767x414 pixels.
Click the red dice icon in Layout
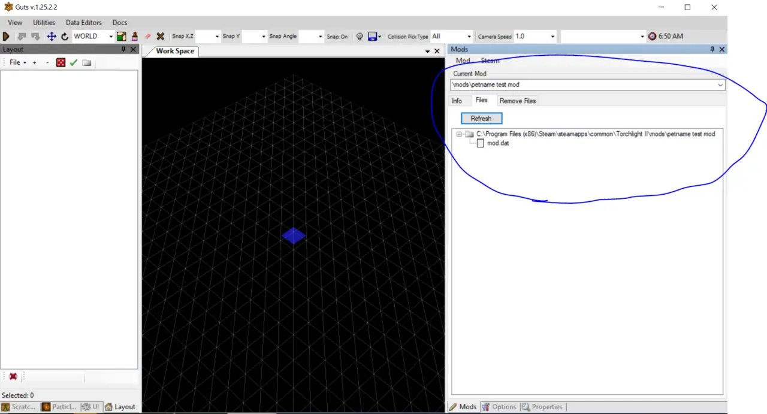click(61, 62)
